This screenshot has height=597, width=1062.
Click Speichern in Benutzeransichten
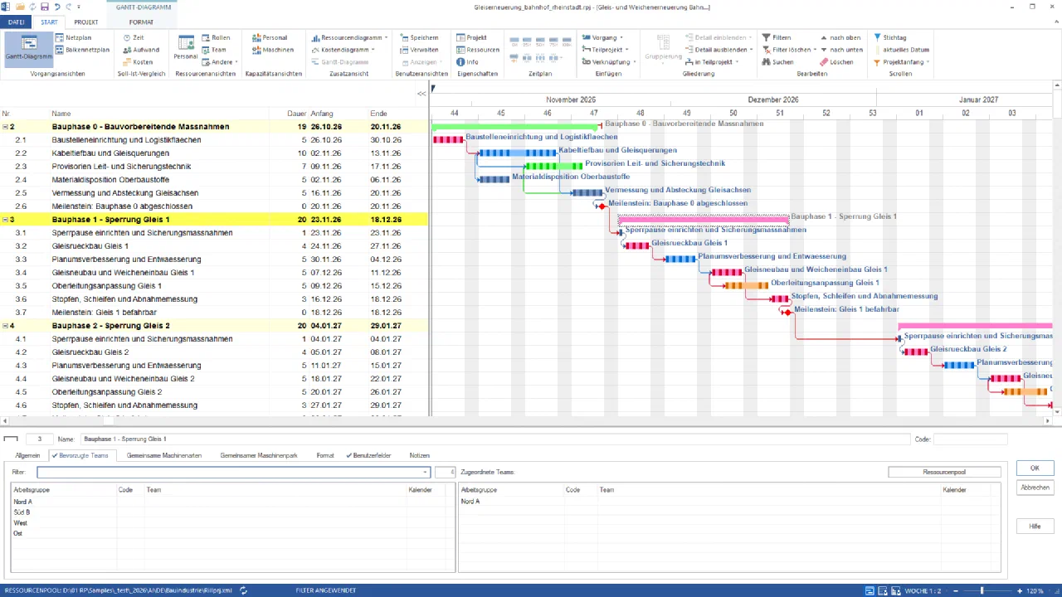tap(418, 37)
